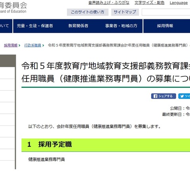This screenshot has width=190, height=190.
Task: Go to 採用情報 breadcrumb link
Action: (x=11, y=46)
